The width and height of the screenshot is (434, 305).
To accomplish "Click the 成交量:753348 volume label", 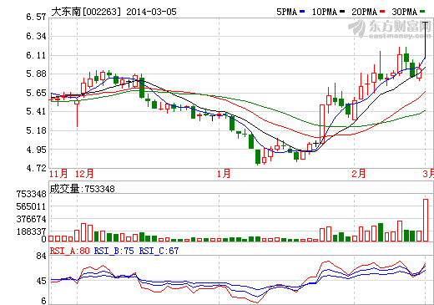I will coord(83,189).
